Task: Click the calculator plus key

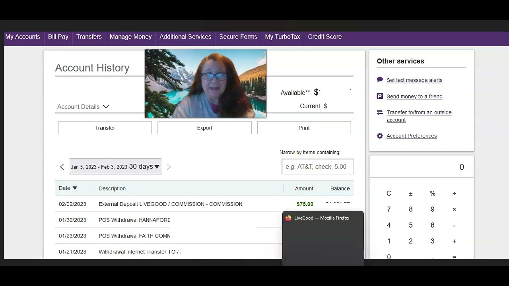Action: coord(454,241)
